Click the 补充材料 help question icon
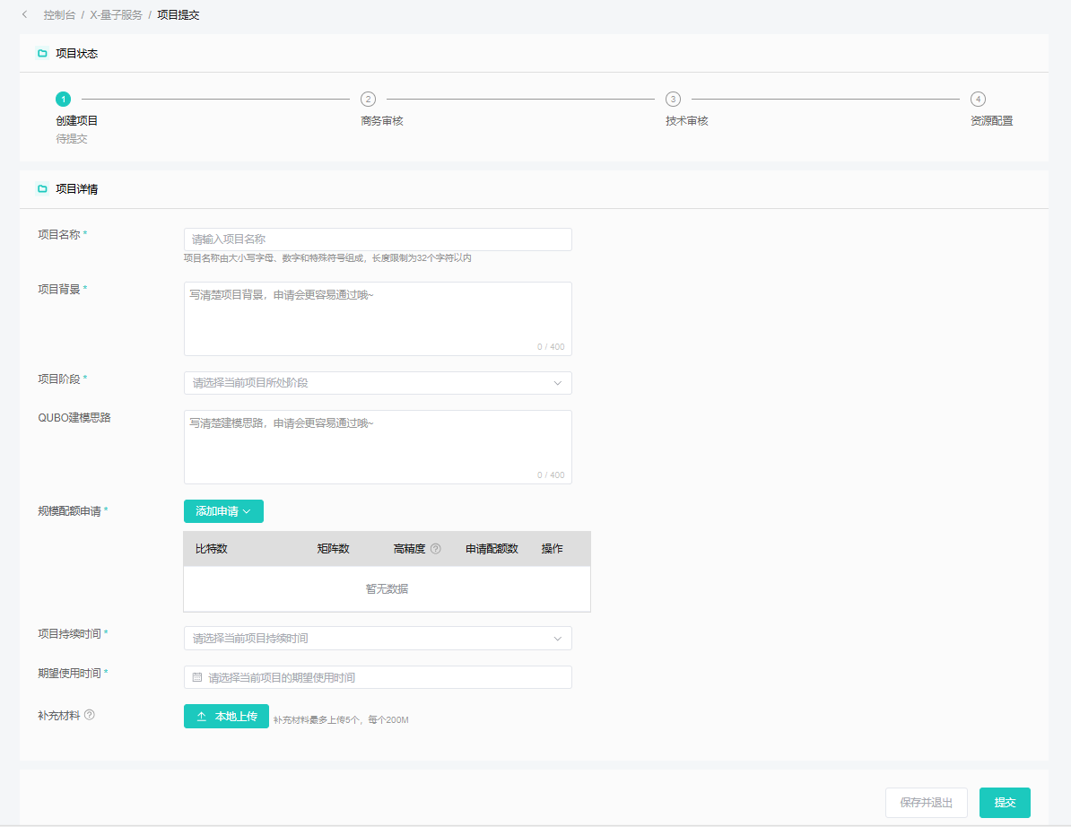The height and width of the screenshot is (827, 1071). [x=90, y=715]
